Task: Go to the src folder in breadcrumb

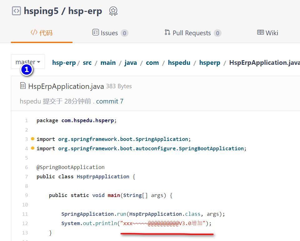Action: click(87, 63)
